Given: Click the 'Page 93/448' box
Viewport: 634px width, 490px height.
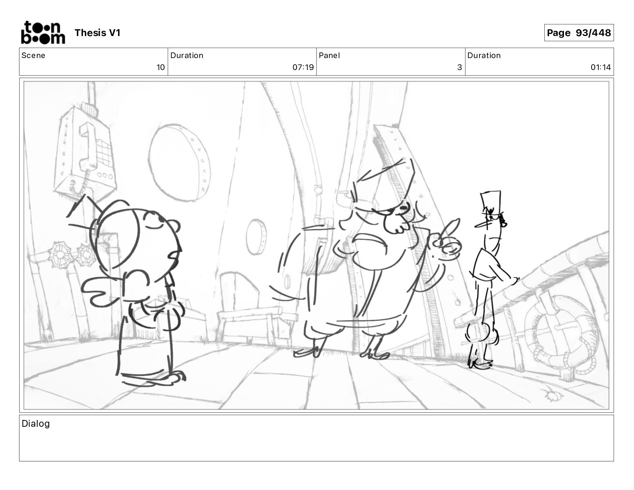Looking at the screenshot, I should point(579,33).
